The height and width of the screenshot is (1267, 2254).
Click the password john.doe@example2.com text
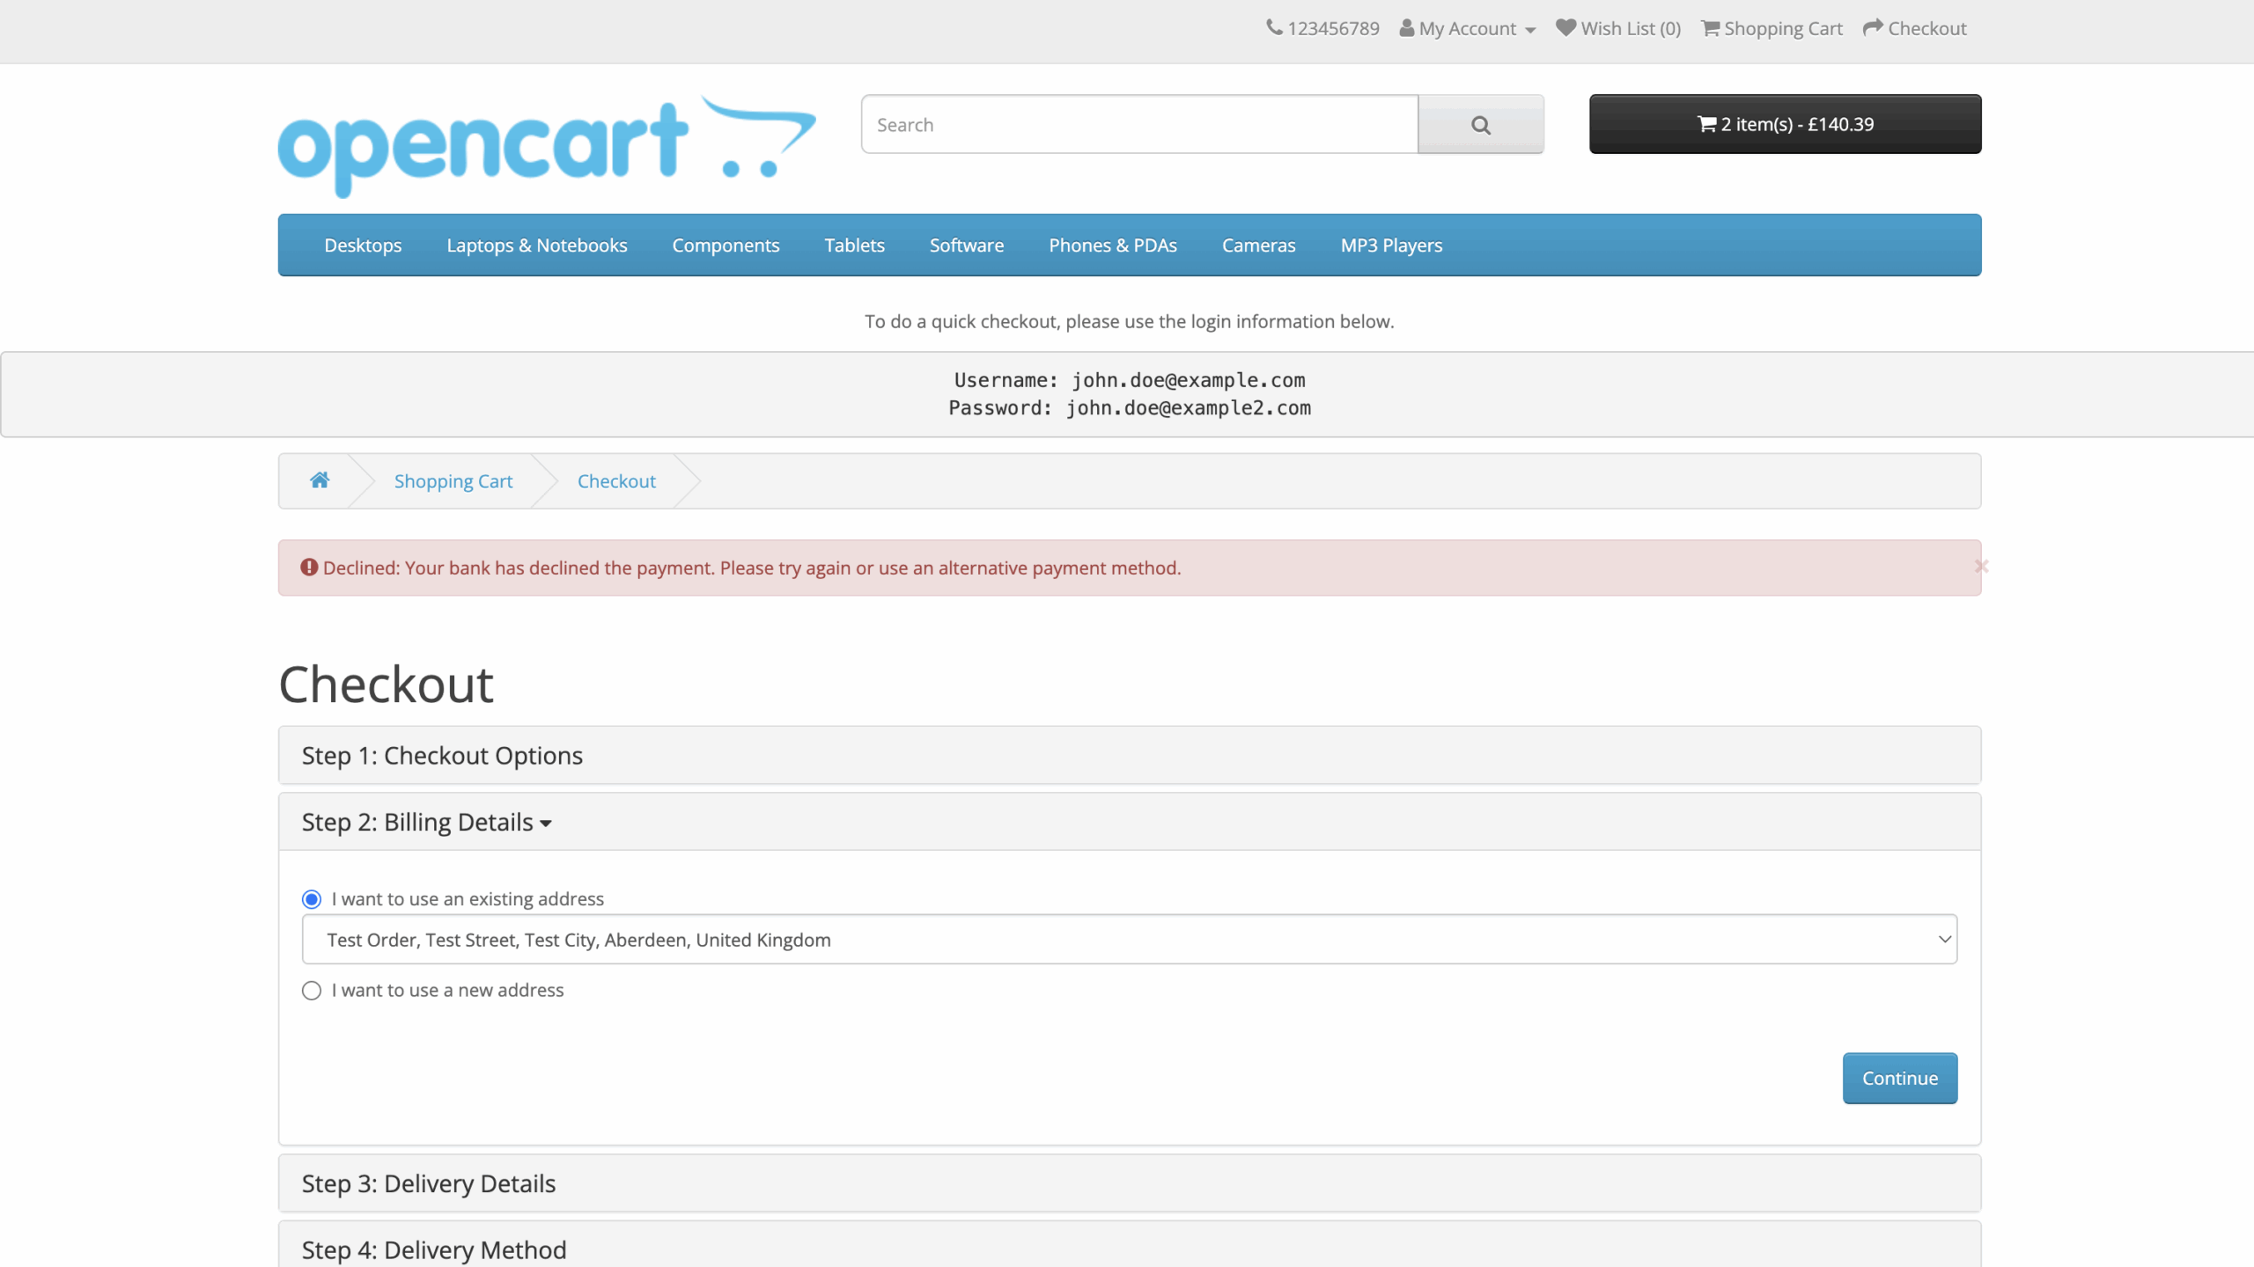(x=1189, y=407)
